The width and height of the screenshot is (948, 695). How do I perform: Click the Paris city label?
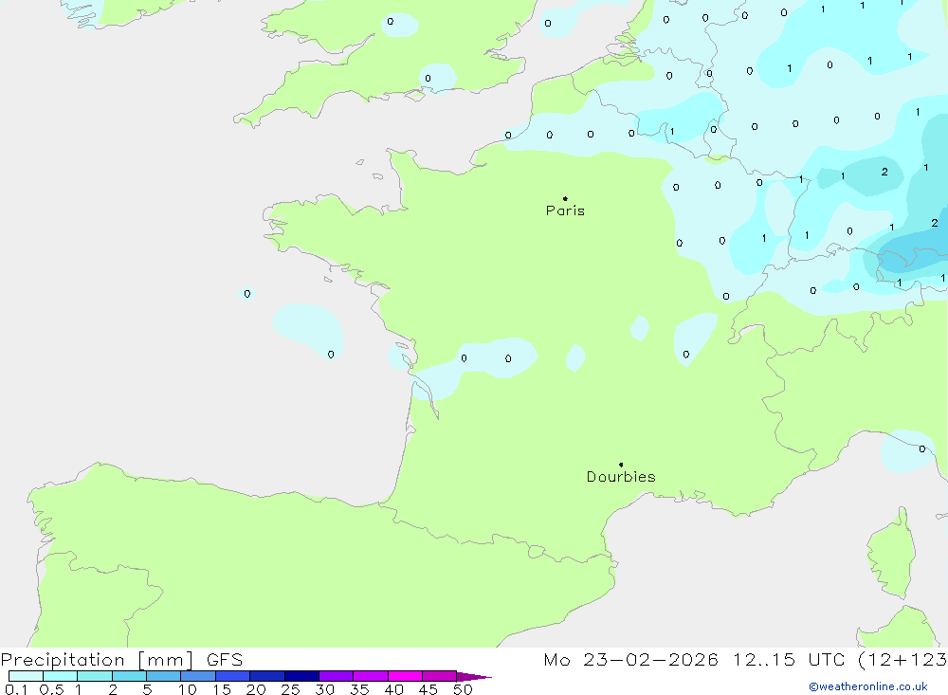pyautogui.click(x=565, y=210)
